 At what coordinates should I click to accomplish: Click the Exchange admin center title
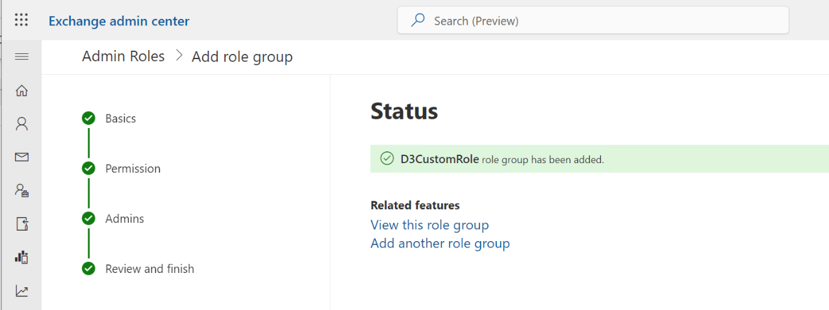pyautogui.click(x=119, y=21)
